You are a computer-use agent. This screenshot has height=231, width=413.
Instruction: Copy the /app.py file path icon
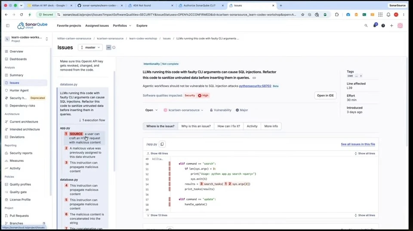pos(162,144)
